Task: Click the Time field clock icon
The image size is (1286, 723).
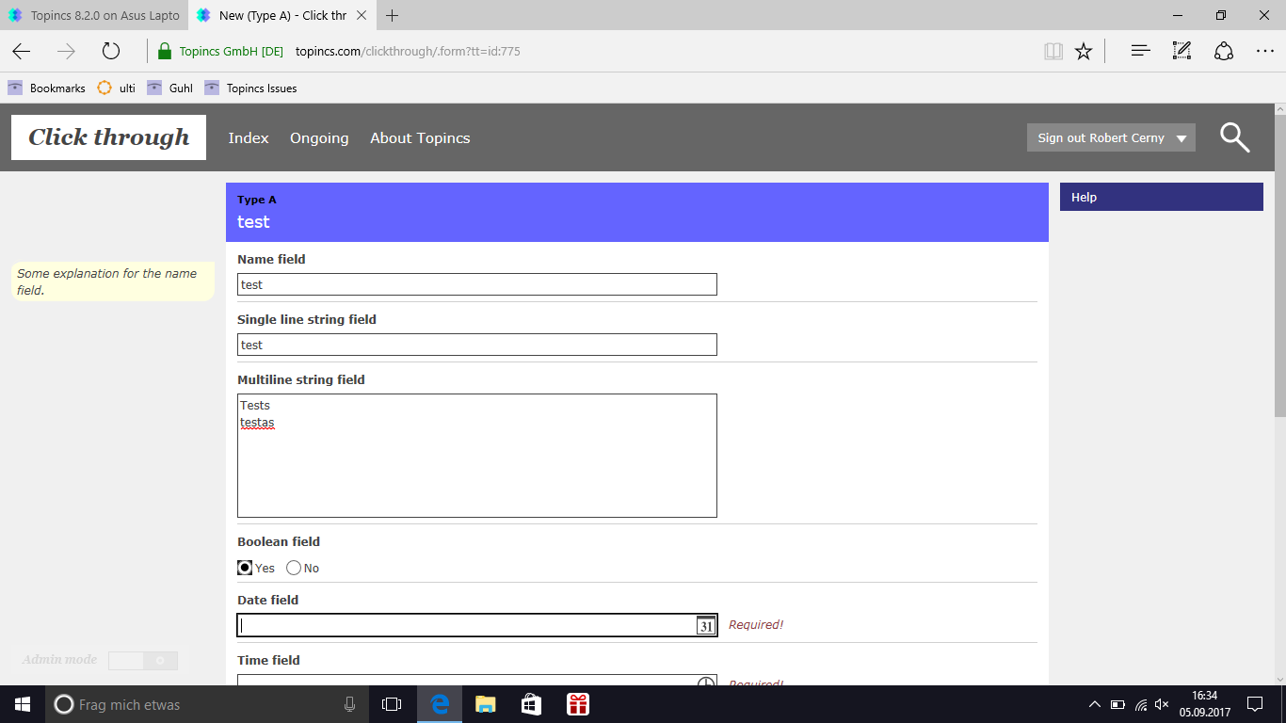Action: [705, 682]
